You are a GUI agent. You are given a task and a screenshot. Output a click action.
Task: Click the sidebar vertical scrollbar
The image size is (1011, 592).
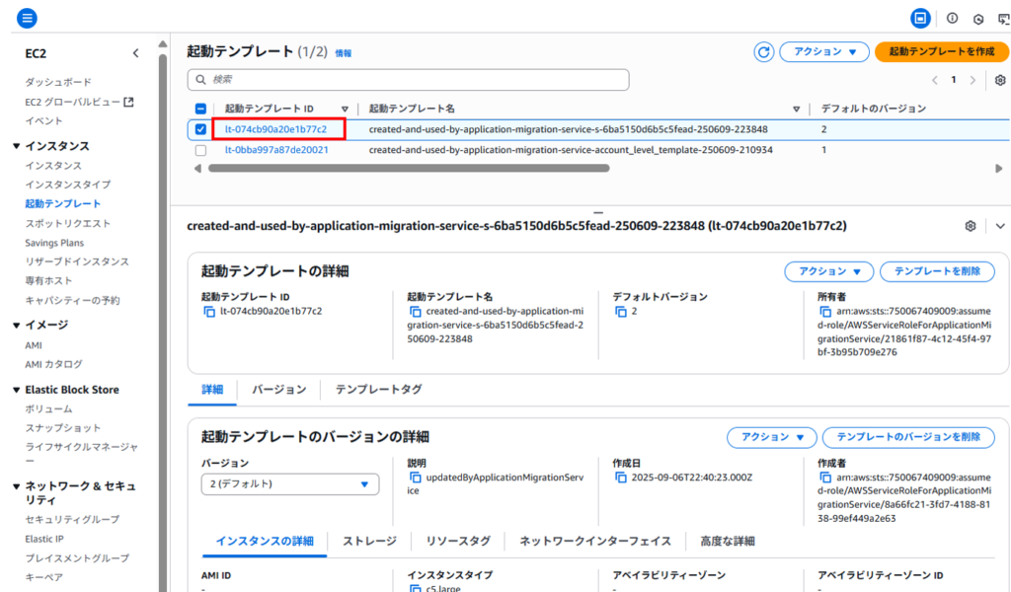point(163,322)
